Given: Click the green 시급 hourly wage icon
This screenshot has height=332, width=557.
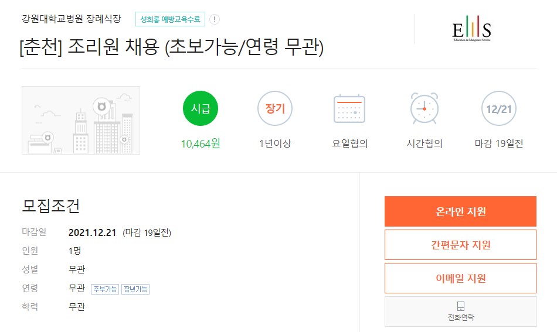Looking at the screenshot, I should point(201,108).
